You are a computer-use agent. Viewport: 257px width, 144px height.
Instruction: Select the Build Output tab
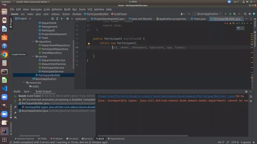click(x=43, y=92)
